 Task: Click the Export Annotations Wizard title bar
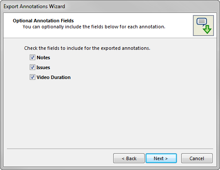[110, 6]
